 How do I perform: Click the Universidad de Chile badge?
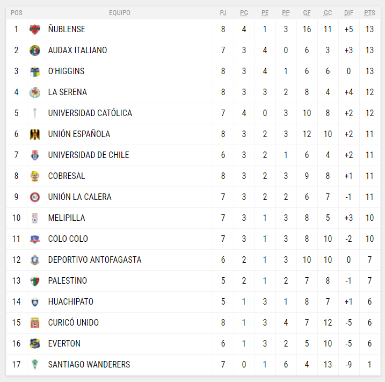[35, 155]
